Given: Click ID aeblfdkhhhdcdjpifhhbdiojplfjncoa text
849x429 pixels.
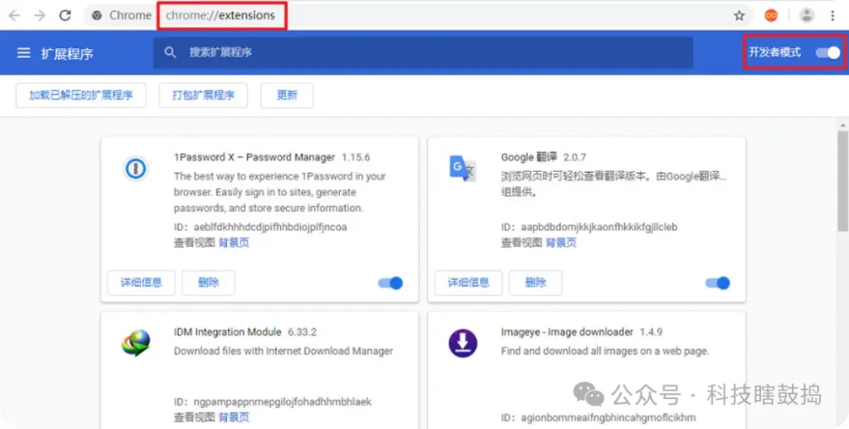Looking at the screenshot, I should pos(260,227).
